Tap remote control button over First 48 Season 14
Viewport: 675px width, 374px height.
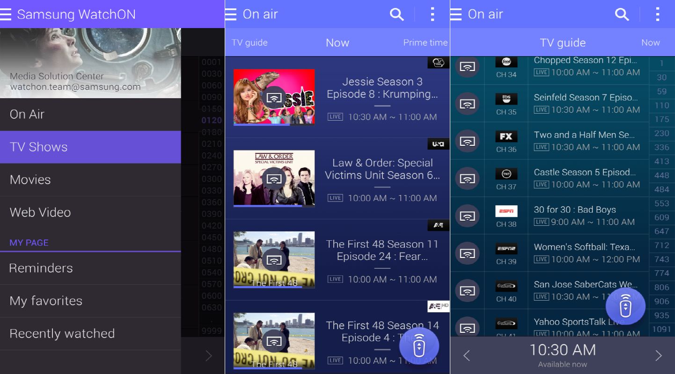tap(419, 346)
